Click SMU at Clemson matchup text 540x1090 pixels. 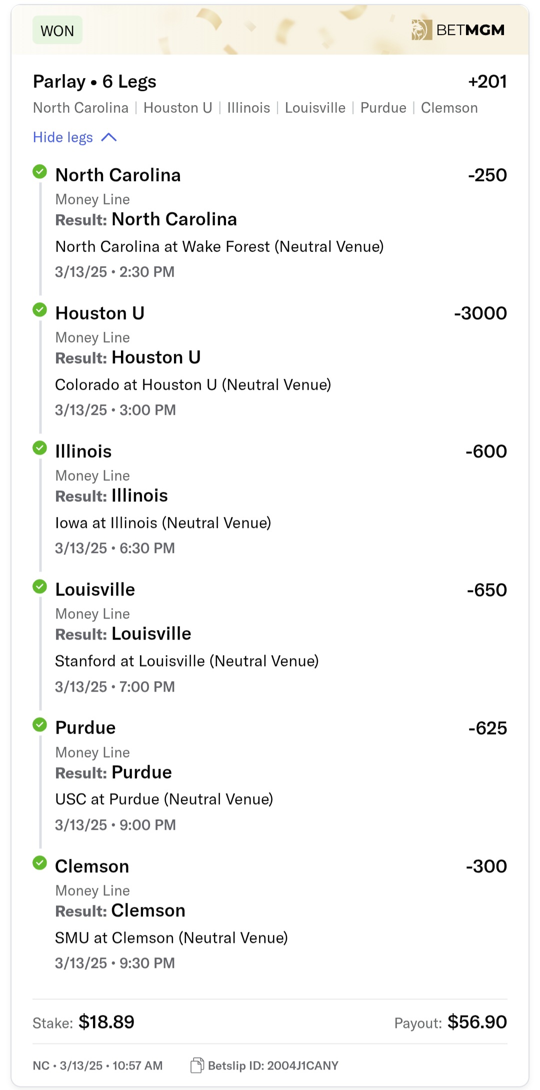[x=171, y=938]
